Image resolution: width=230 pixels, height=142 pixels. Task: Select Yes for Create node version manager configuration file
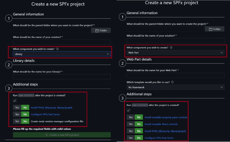coord(16,121)
